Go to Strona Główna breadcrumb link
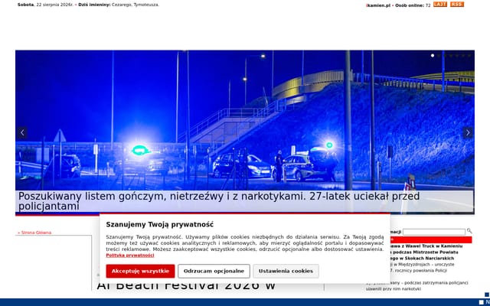Image resolution: width=490 pixels, height=306 pixels. pos(34,233)
